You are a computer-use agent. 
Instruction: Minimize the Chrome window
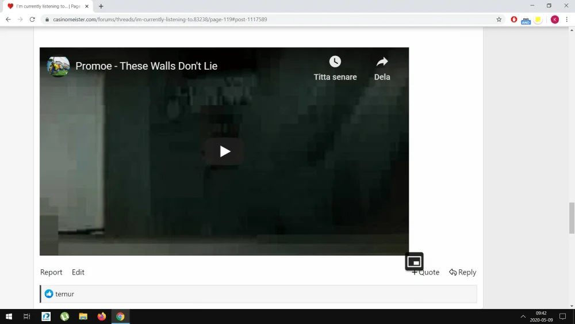[x=532, y=6]
